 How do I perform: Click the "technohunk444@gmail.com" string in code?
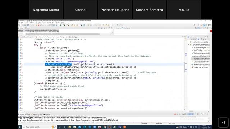tap(86, 105)
